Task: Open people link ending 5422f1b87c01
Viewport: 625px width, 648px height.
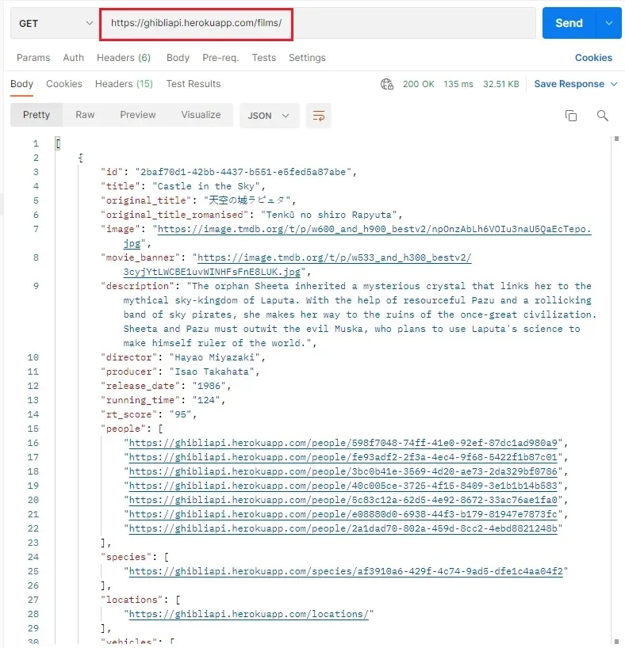Action: coord(343,457)
